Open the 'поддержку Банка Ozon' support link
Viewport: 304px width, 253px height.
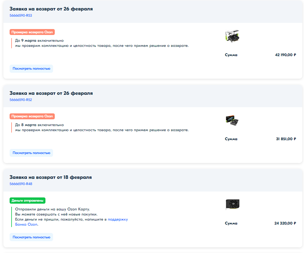tap(118, 219)
